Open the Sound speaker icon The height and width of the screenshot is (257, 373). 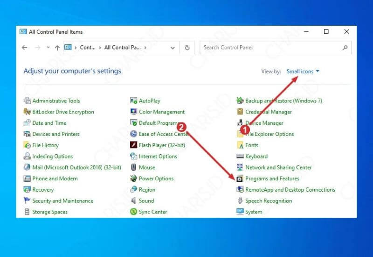click(134, 201)
